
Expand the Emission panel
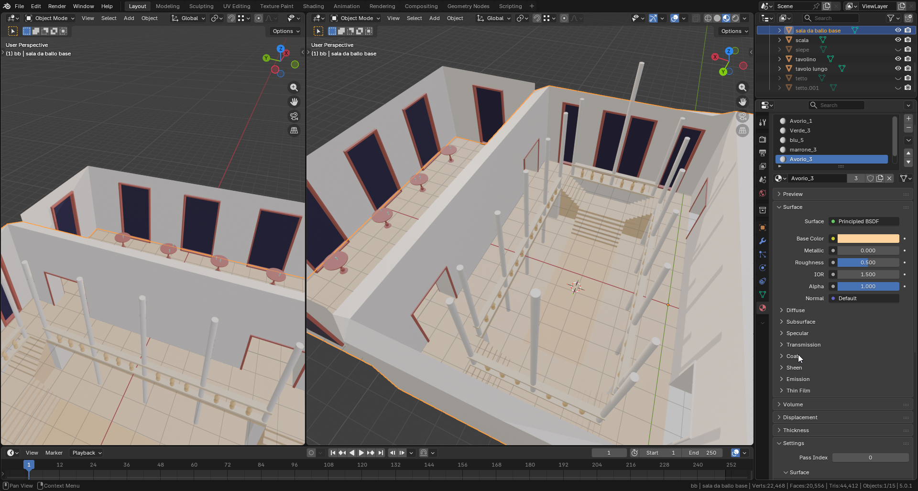(798, 379)
